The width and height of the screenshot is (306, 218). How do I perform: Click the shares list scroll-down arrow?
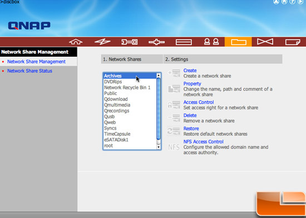click(x=159, y=147)
